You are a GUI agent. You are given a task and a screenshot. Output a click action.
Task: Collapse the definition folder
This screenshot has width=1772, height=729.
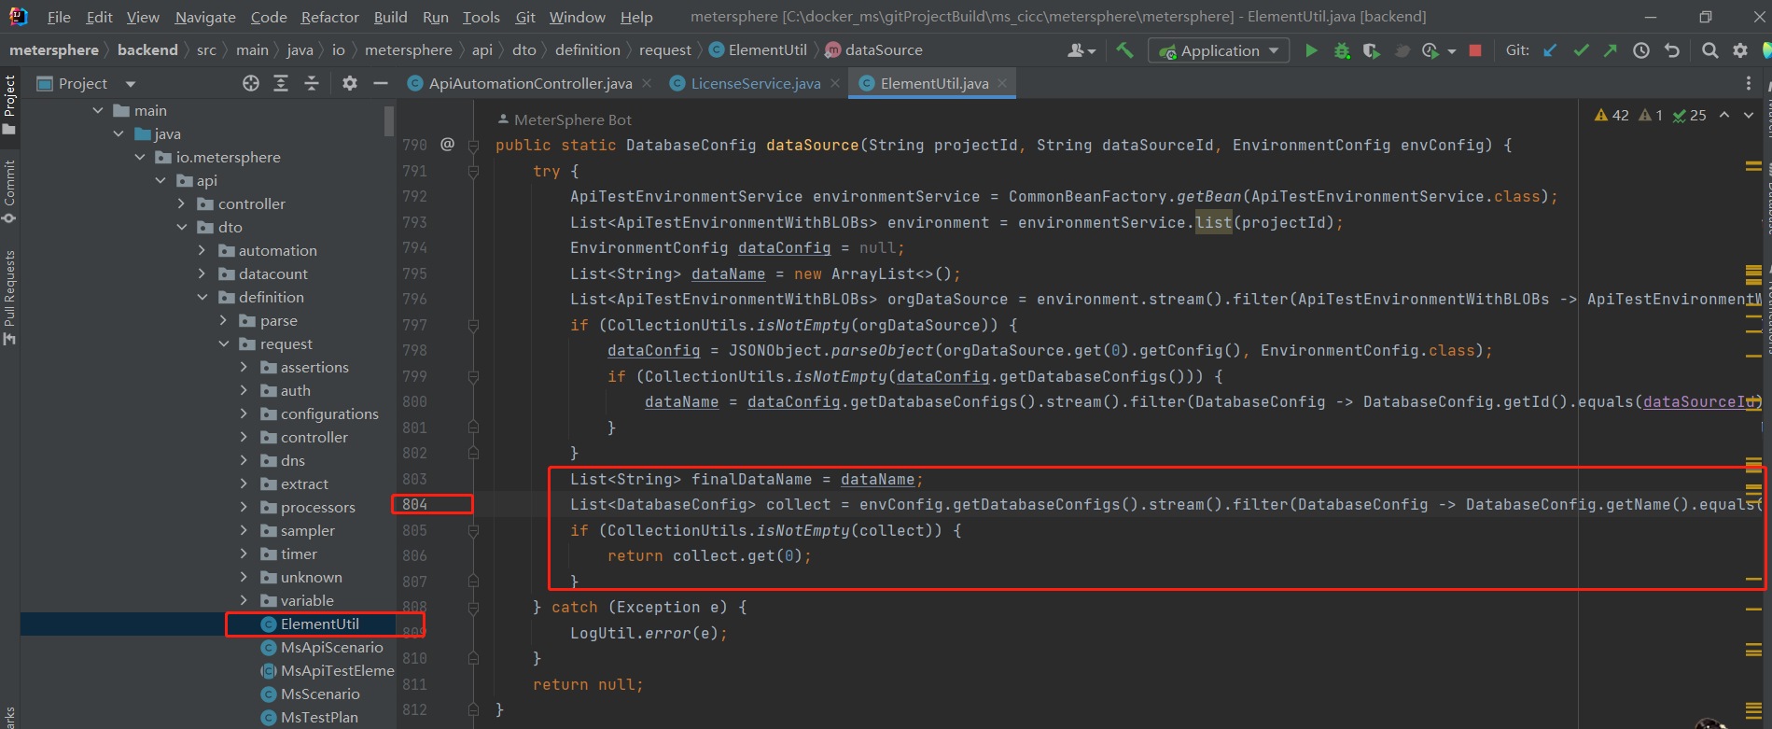(x=202, y=297)
